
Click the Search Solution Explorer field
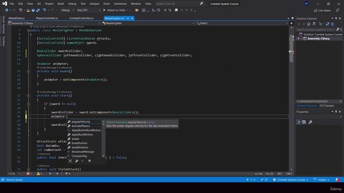[316, 29]
